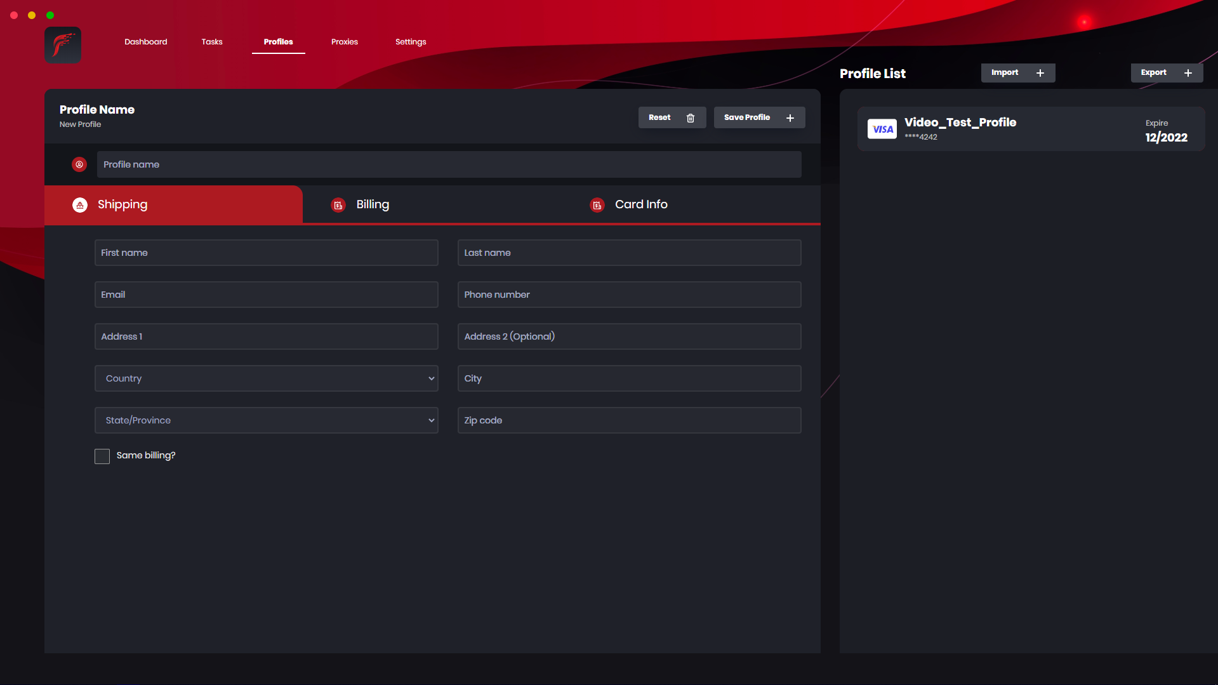Click the Billing tab icon
Viewport: 1218px width, 685px height.
click(338, 205)
